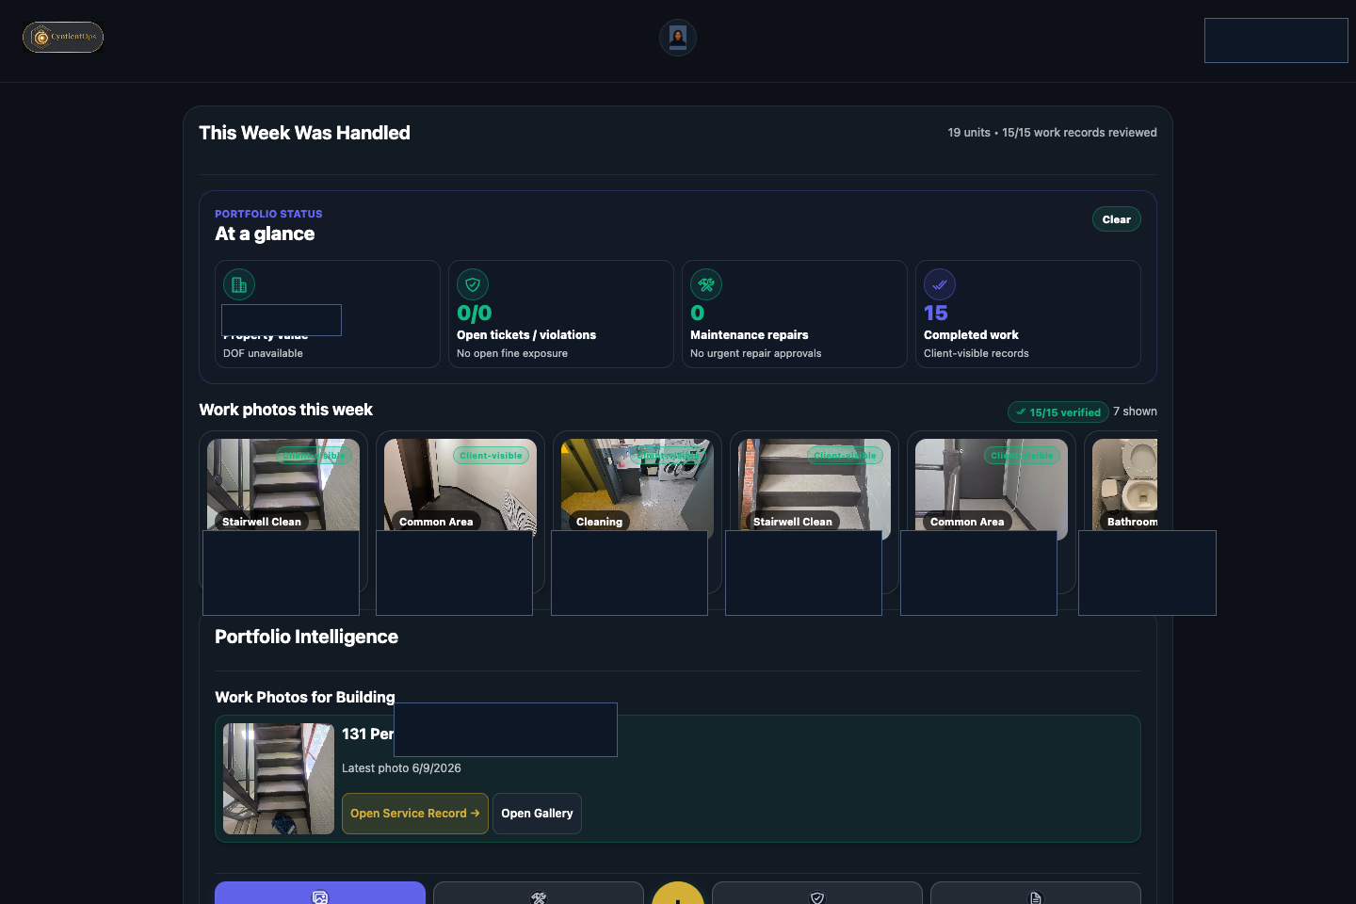Click the property value building icon

239,284
